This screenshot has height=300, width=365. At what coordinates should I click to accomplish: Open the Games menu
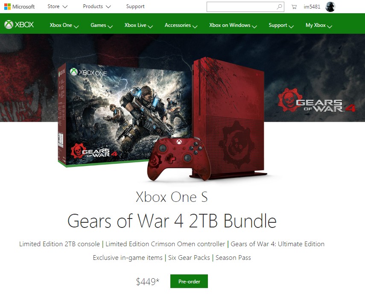[x=102, y=25]
